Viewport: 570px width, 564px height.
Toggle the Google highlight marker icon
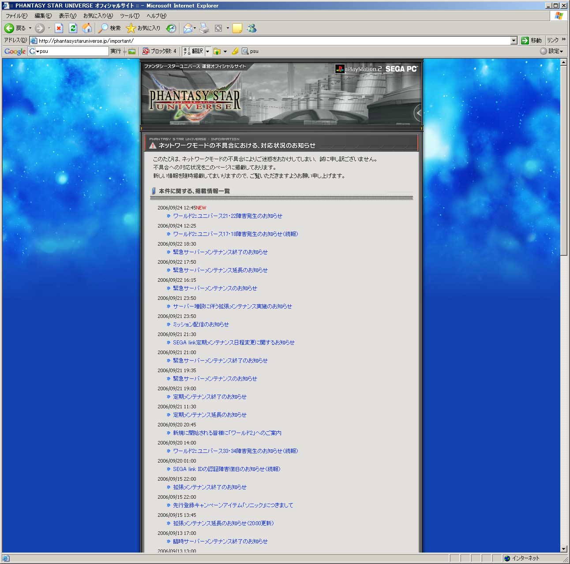click(235, 51)
